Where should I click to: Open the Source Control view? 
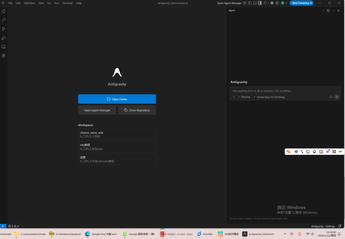click(x=4, y=29)
